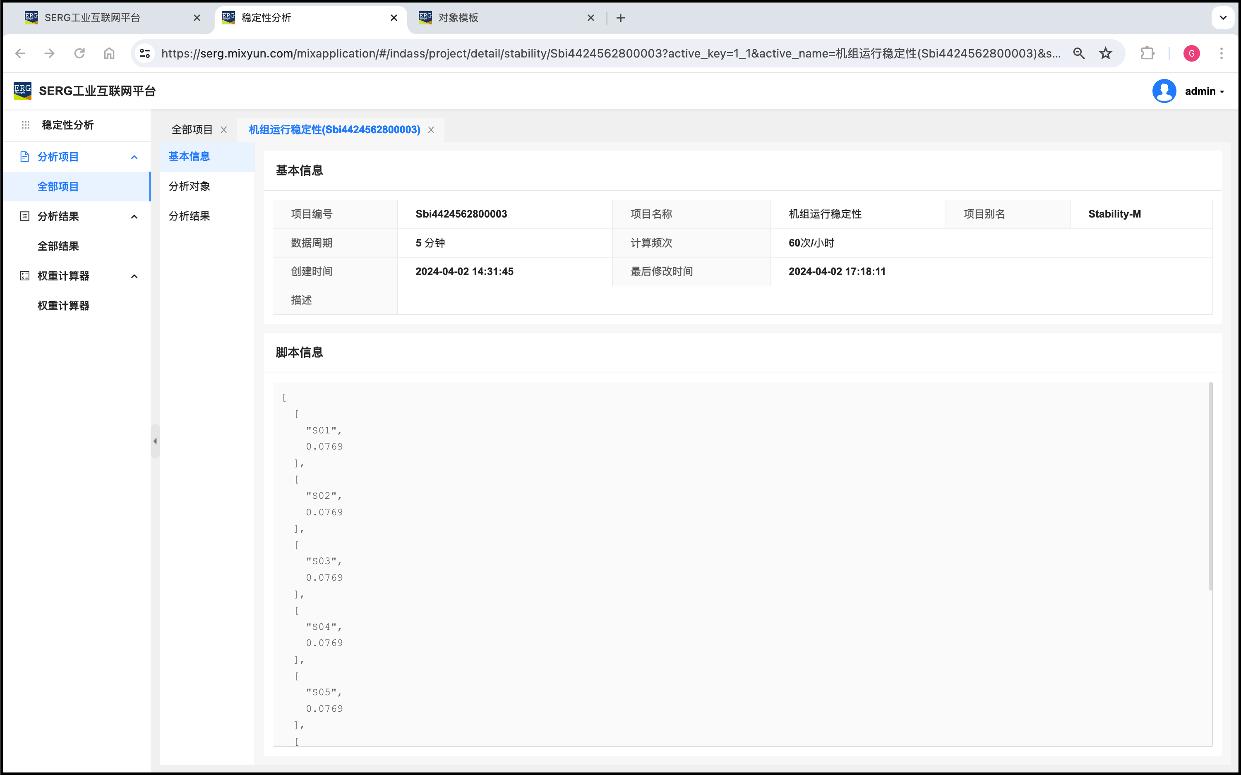The width and height of the screenshot is (1241, 775).
Task: Click the site info icon in address bar
Action: pos(145,53)
